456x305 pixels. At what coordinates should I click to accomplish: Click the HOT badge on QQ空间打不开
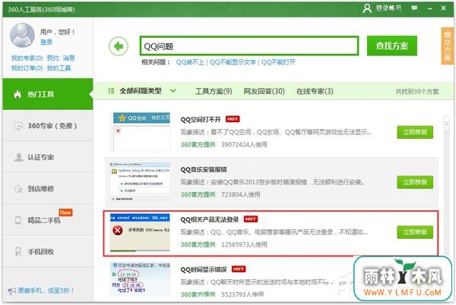point(233,119)
